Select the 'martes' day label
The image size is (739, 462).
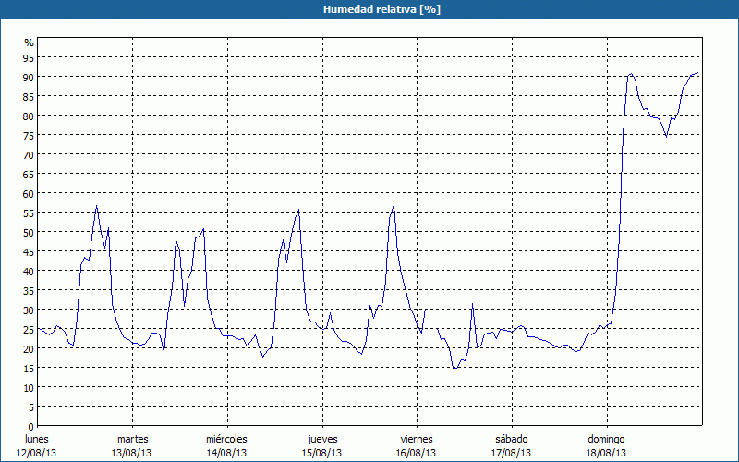pyautogui.click(x=132, y=439)
